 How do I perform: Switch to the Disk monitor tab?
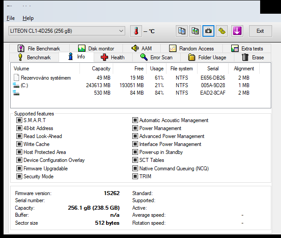(96, 48)
